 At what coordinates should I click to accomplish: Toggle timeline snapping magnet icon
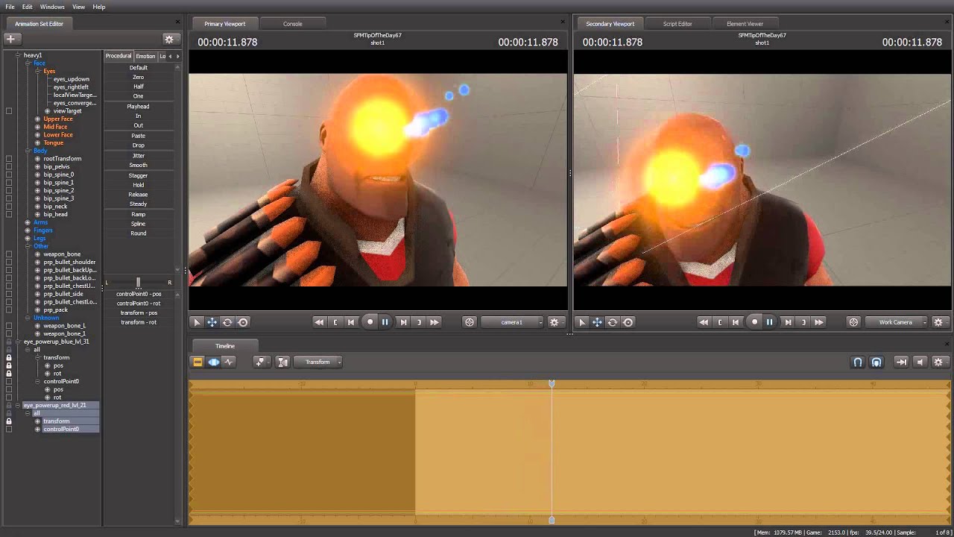858,362
